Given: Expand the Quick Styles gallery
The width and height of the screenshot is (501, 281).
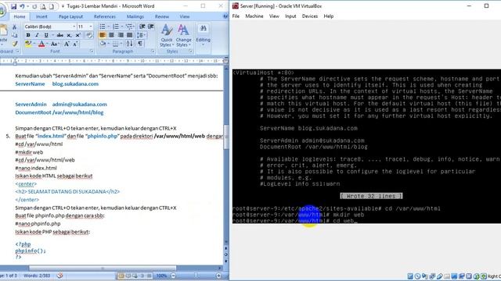Looking at the screenshot, I should [167, 35].
